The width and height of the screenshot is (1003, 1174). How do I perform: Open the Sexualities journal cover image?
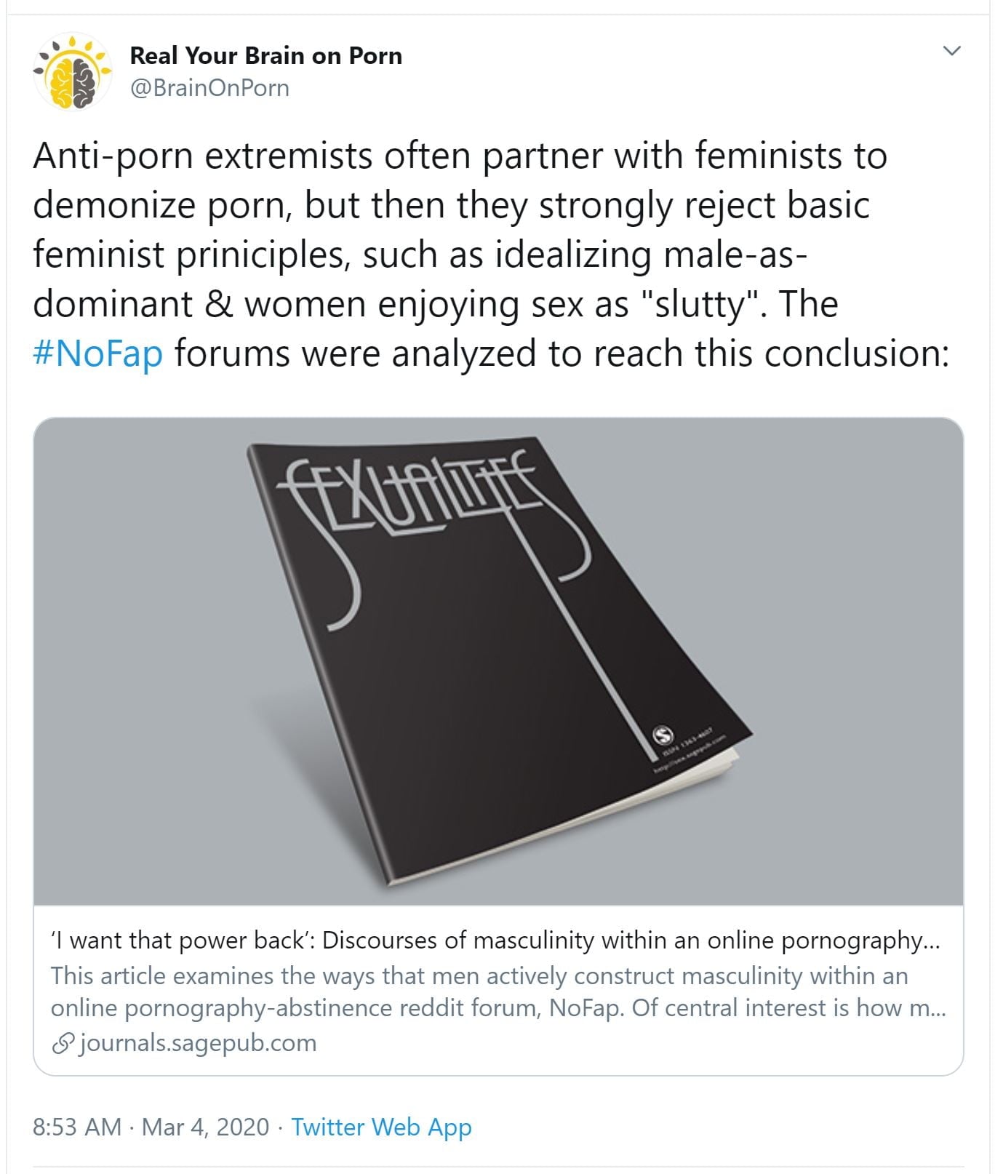tap(498, 660)
